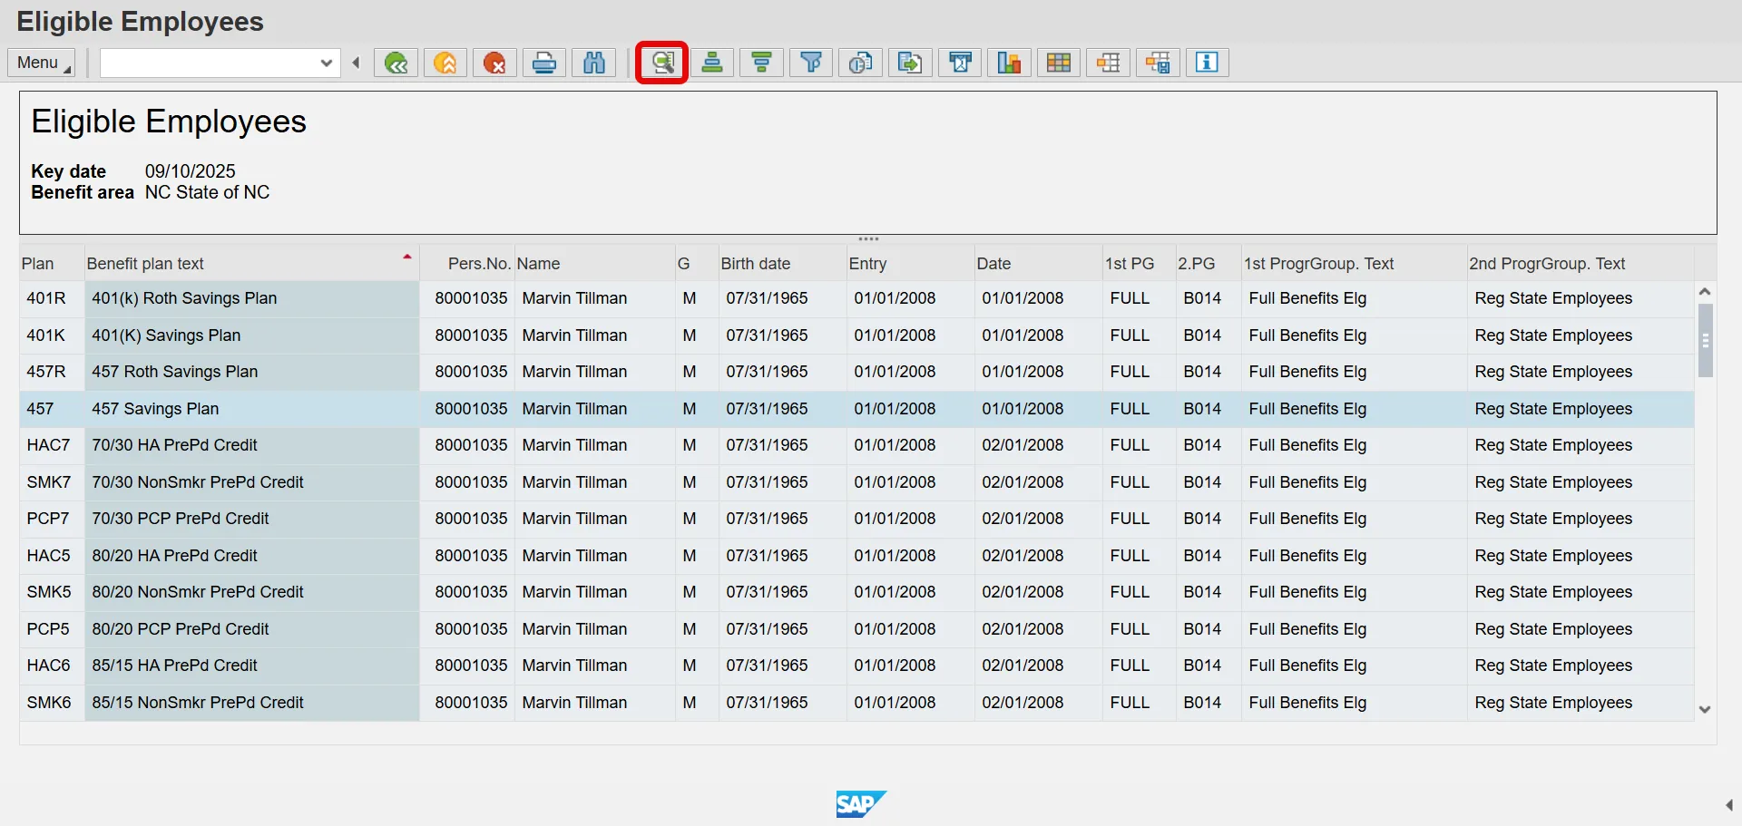
Task: Click the command input field
Action: (x=209, y=63)
